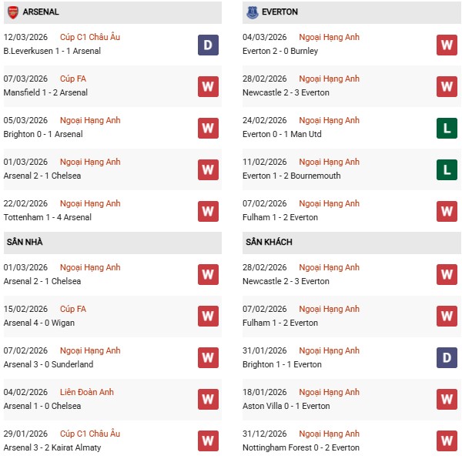Select the ARSENAL team header tab
This screenshot has width=462, height=459.
[x=42, y=12]
